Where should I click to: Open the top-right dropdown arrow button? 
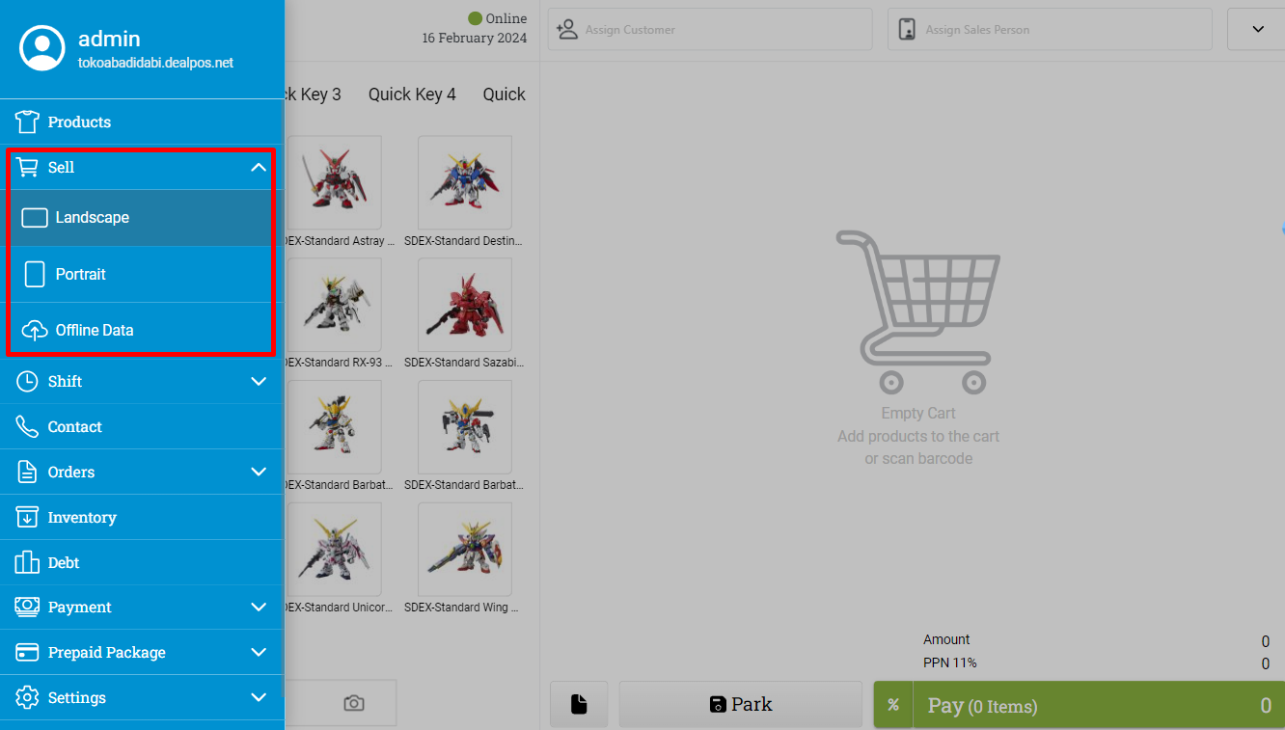coord(1256,29)
